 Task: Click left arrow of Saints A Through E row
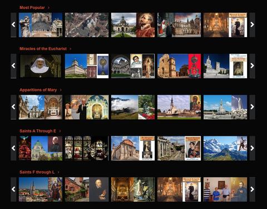click(13, 148)
